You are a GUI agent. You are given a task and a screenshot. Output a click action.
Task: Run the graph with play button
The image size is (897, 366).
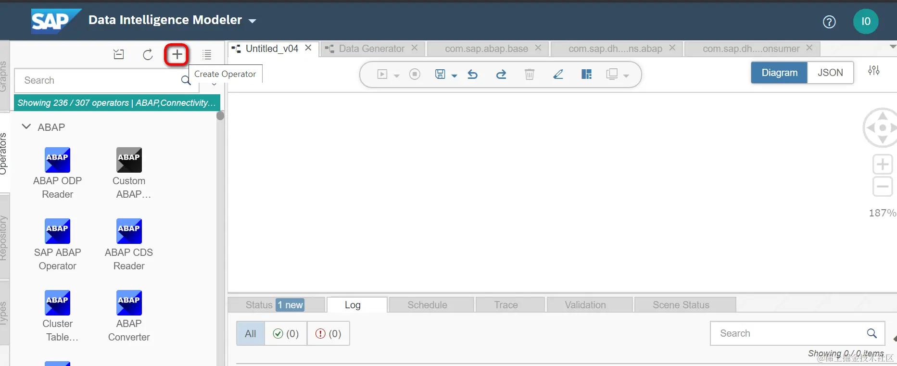coord(382,74)
